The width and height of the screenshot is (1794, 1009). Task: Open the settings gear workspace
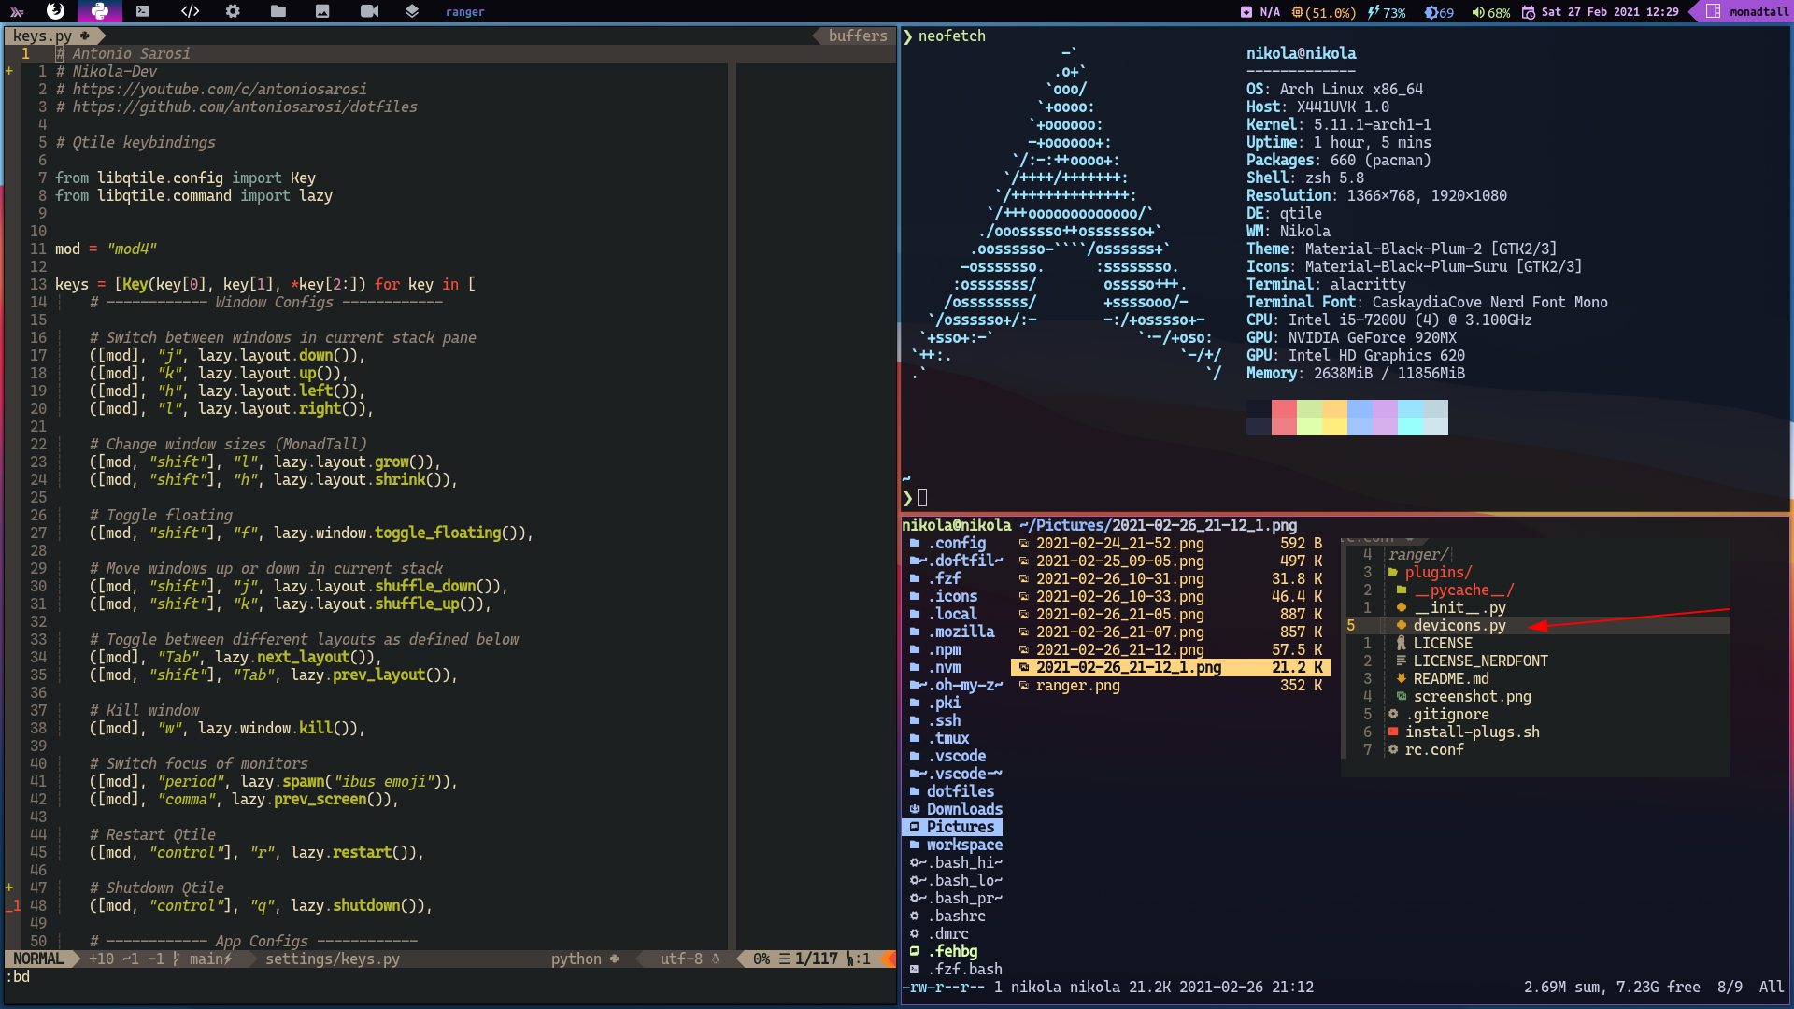pyautogui.click(x=233, y=11)
